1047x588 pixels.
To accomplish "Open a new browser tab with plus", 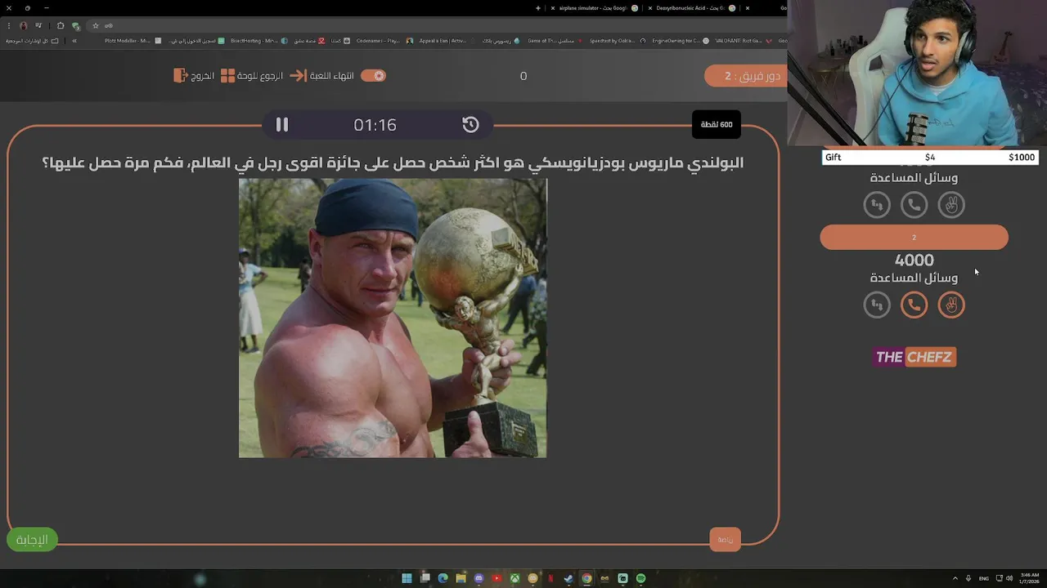I will point(537,8).
